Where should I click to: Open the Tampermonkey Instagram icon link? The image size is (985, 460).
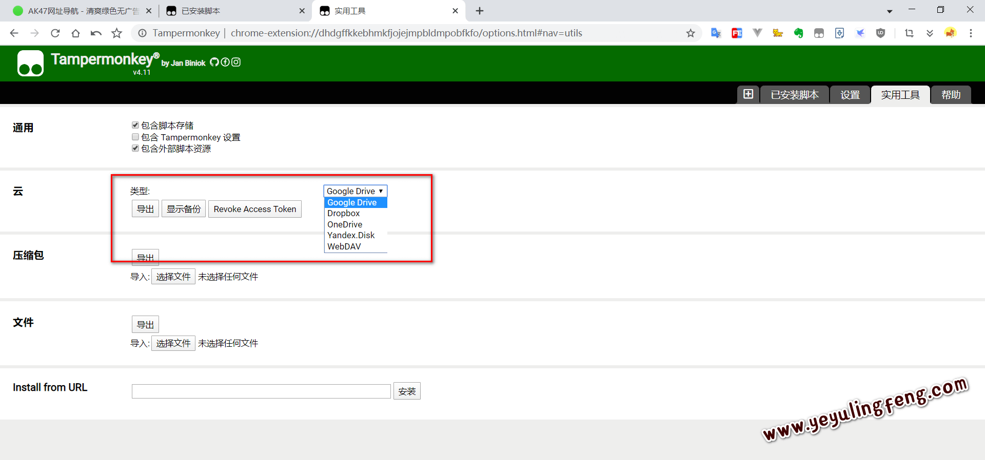(x=236, y=62)
